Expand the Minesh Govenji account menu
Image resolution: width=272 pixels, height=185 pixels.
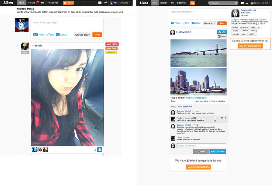120,3
